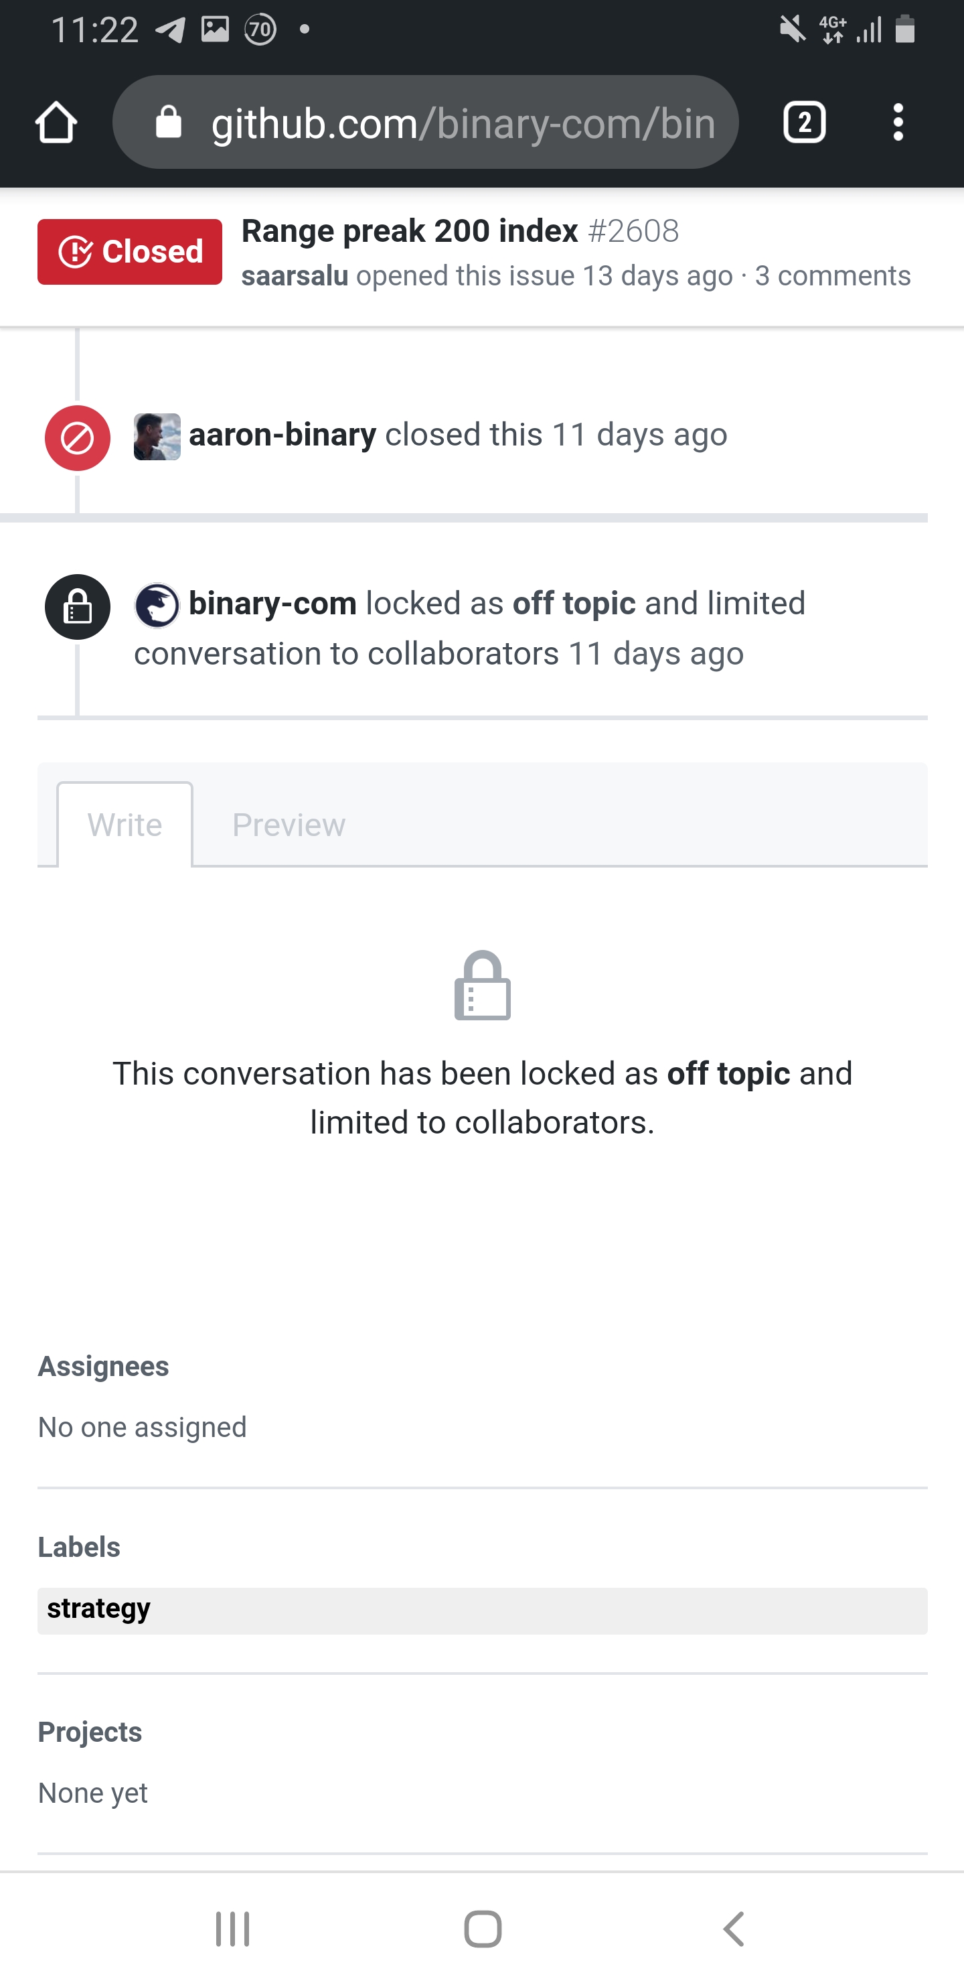The width and height of the screenshot is (964, 1983).
Task: Open the browser tab switcher
Action: pos(803,122)
